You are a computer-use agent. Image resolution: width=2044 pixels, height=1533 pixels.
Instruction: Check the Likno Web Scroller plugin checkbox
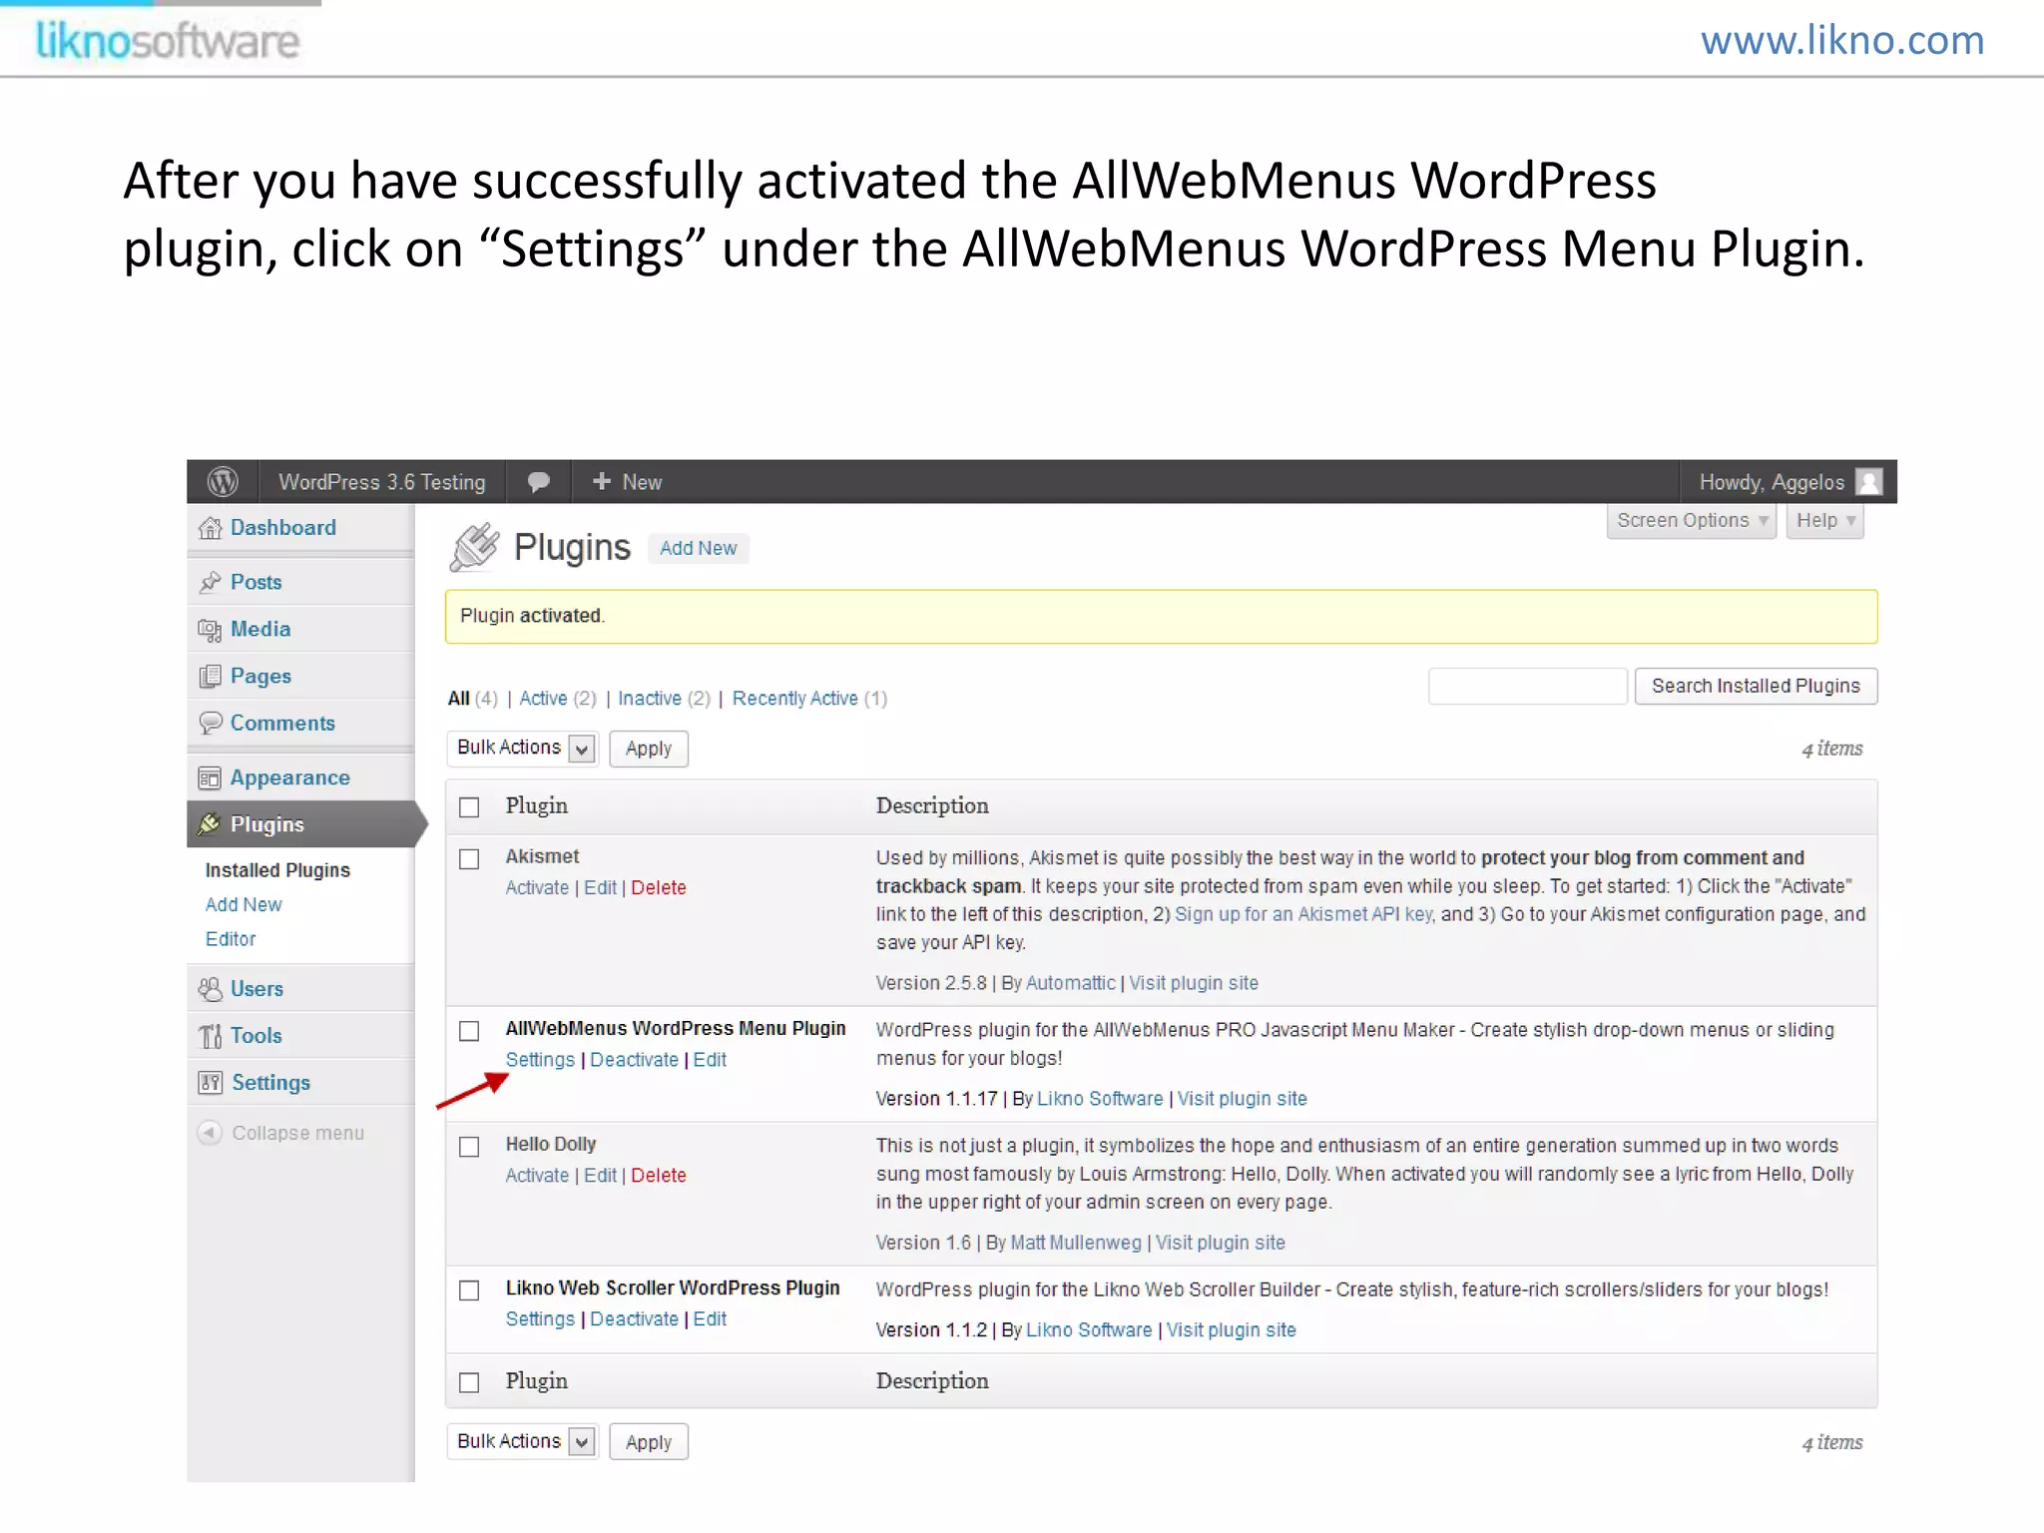tap(469, 1290)
